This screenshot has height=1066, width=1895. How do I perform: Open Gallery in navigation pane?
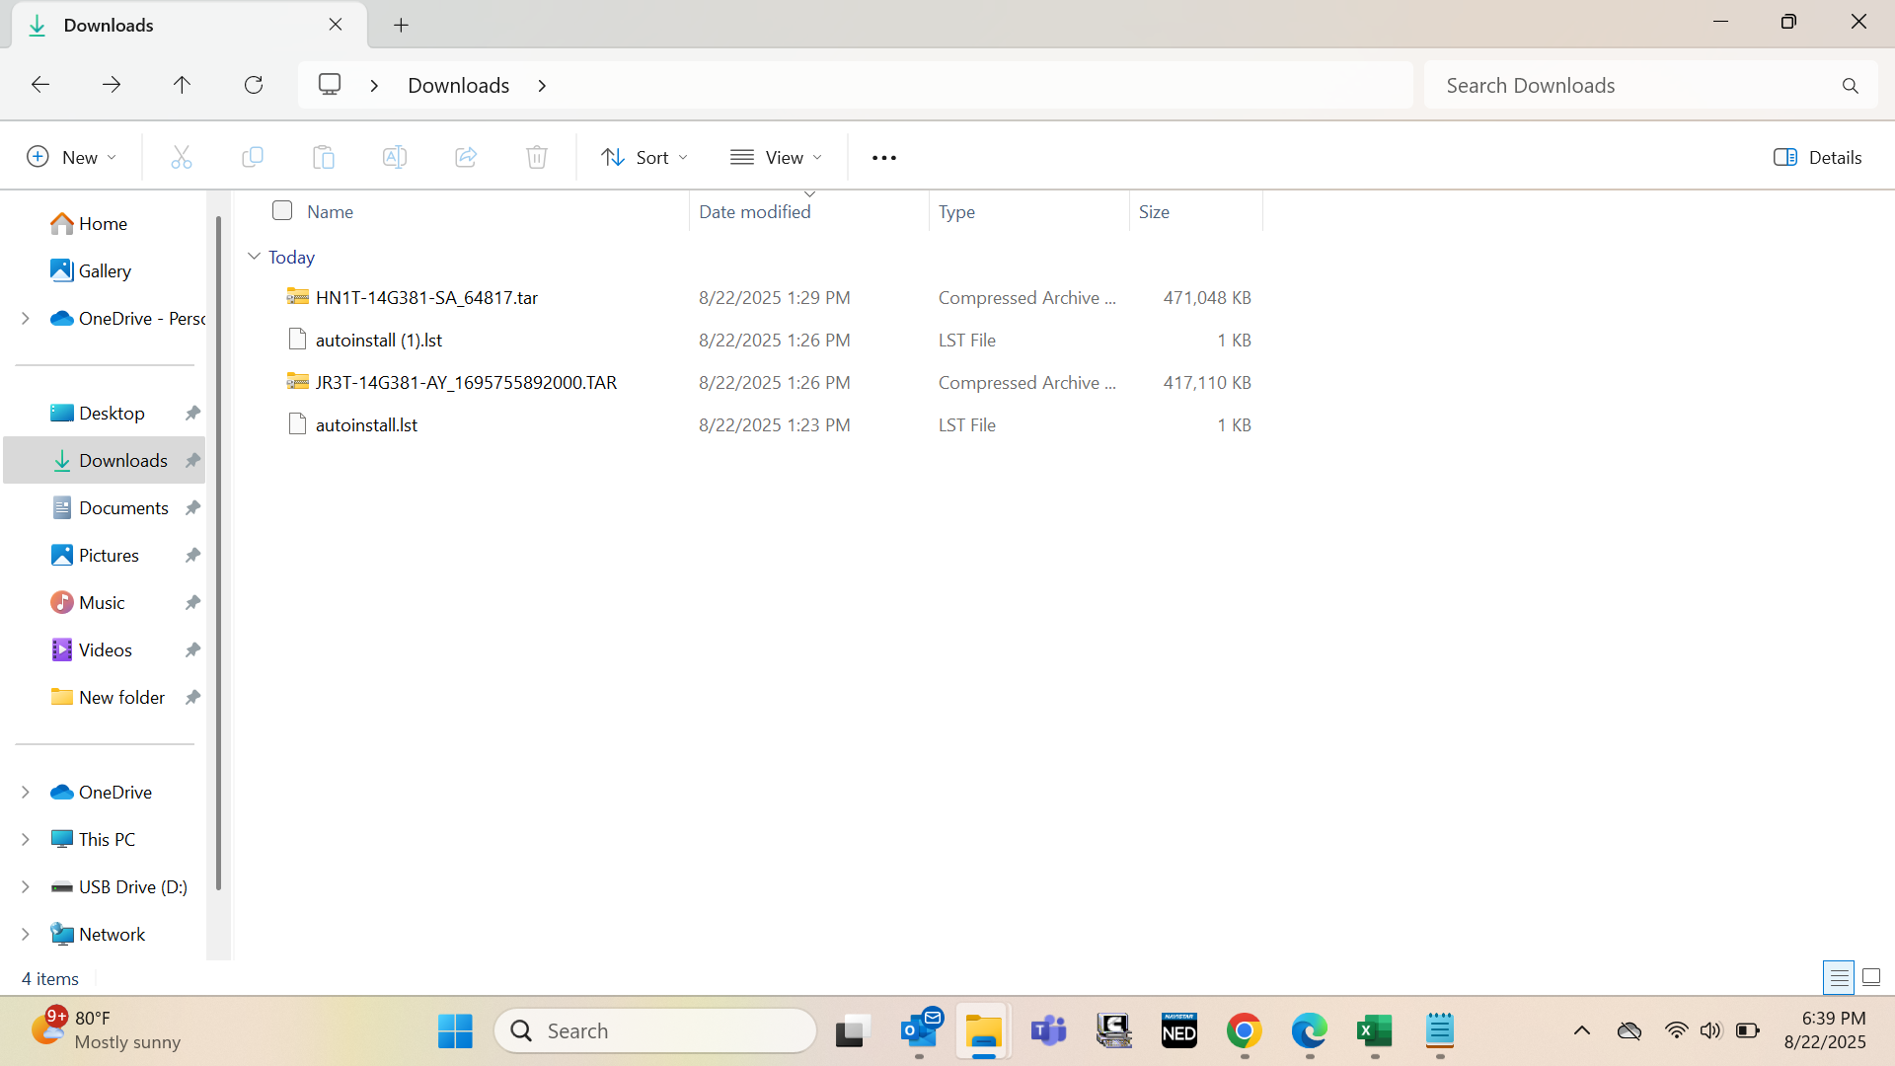point(103,270)
